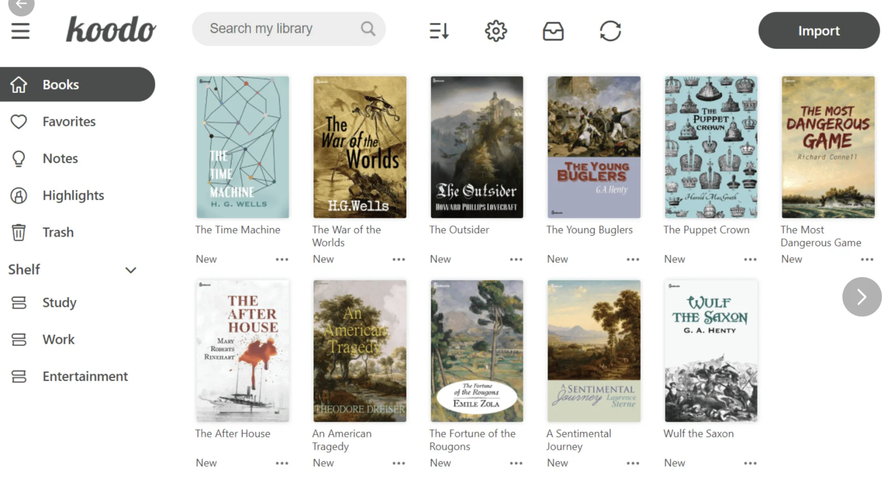This screenshot has height=504, width=891.
Task: Open The Most Dangerous Game cover
Action: [x=828, y=147]
